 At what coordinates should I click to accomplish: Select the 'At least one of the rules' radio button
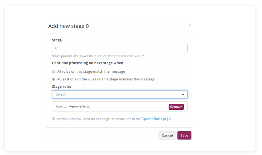coord(53,79)
